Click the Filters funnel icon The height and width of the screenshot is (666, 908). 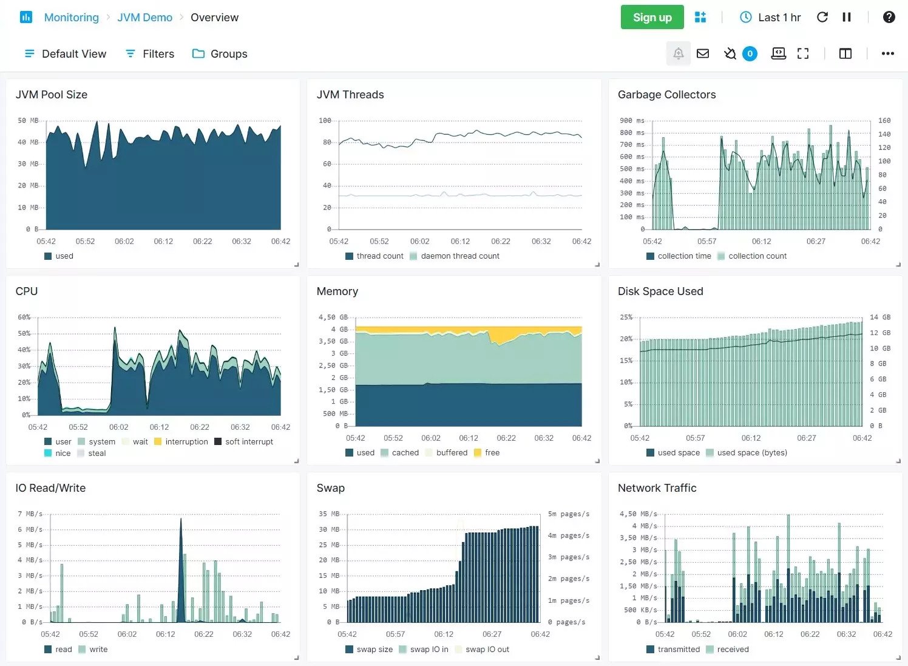tap(130, 53)
